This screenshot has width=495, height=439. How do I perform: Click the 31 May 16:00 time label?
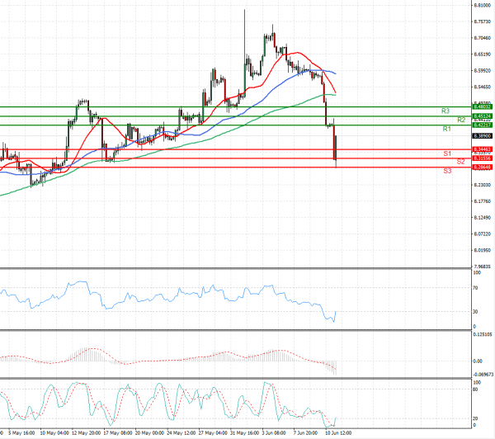244,432
